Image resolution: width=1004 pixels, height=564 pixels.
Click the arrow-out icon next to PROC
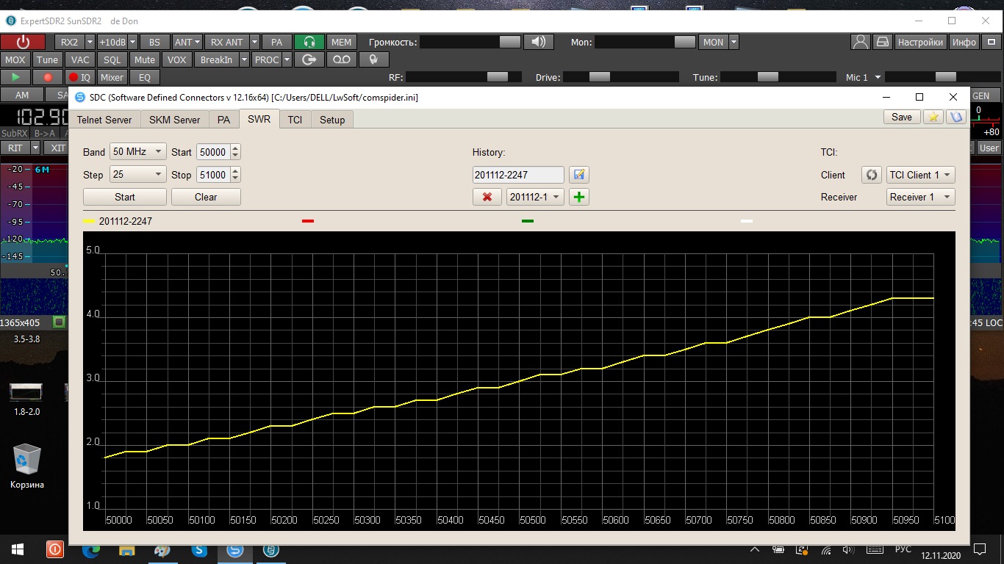309,59
